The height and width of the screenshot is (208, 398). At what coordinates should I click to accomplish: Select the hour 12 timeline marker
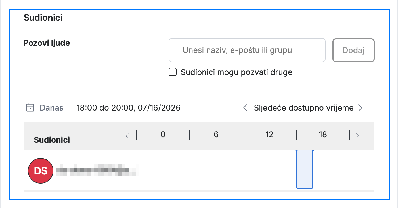point(269,134)
